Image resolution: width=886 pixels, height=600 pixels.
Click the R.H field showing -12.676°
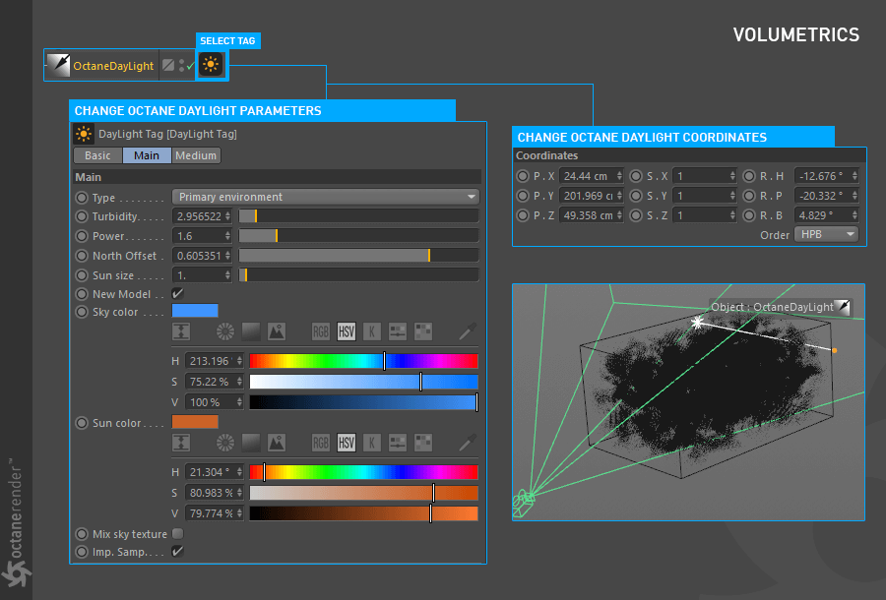(827, 176)
